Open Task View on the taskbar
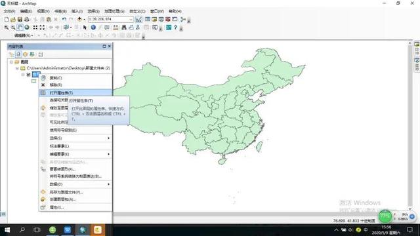 [37, 230]
